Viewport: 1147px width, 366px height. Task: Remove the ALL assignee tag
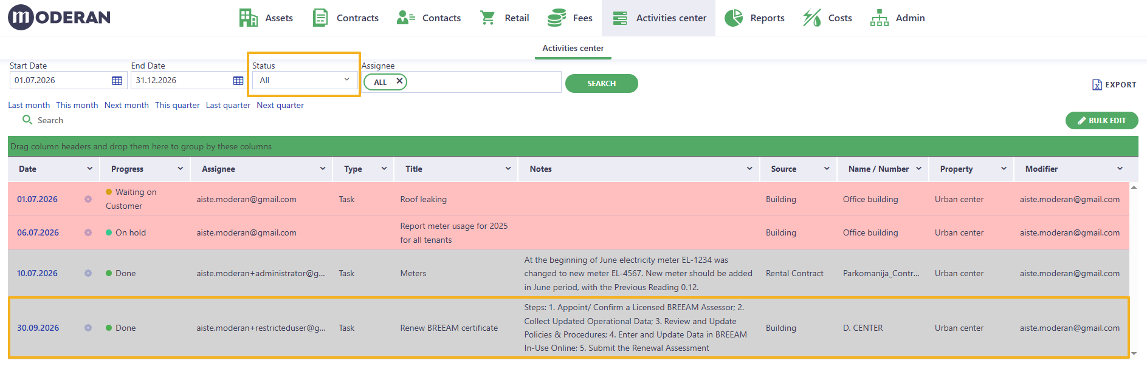399,81
